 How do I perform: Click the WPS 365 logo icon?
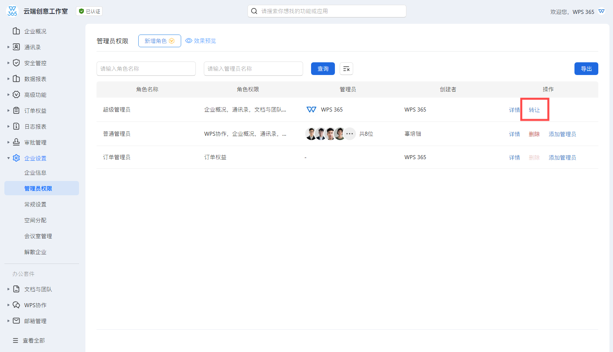pos(12,11)
